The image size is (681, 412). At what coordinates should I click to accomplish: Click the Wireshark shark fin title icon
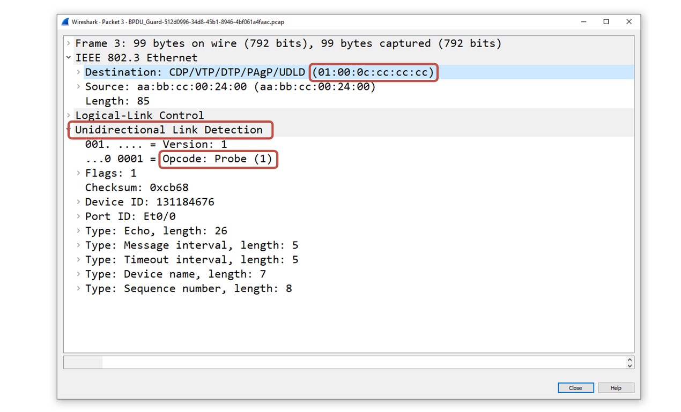pos(65,22)
